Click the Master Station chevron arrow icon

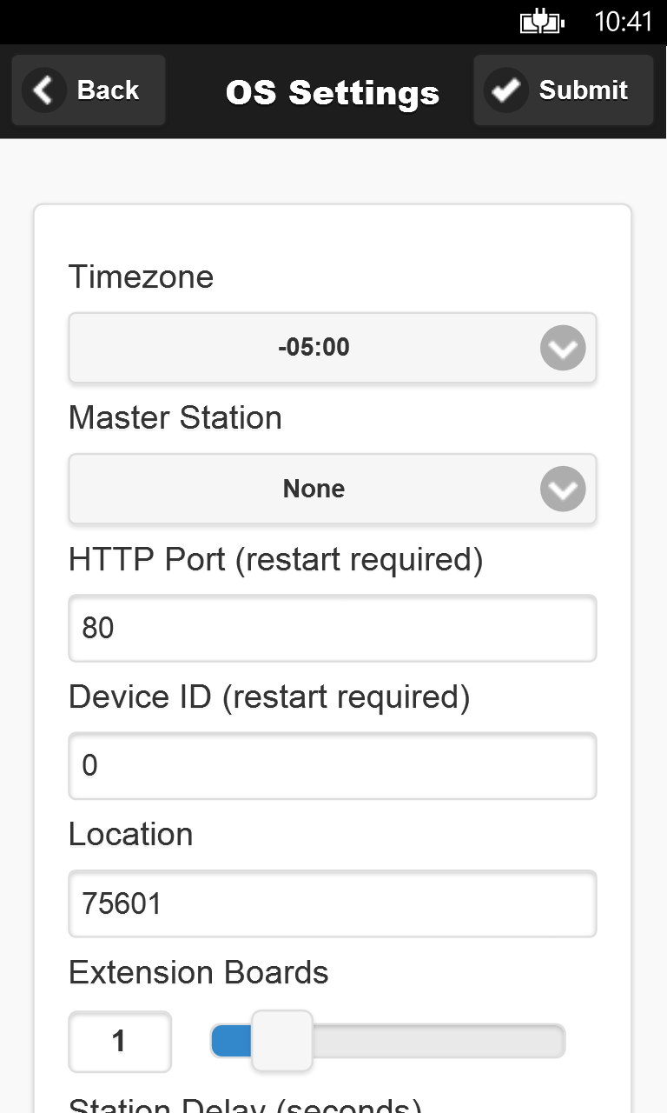[x=563, y=490]
